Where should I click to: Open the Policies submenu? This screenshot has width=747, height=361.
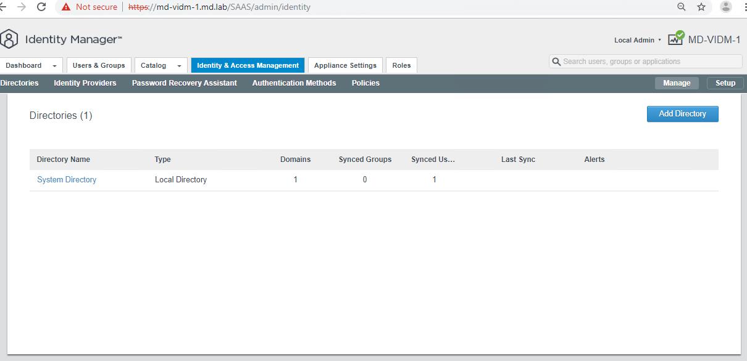365,83
